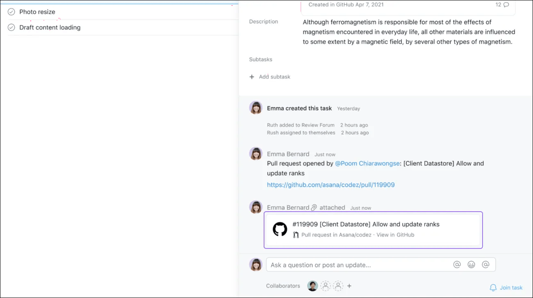Toggle completion of the Photo resize task
533x298 pixels.
11,11
